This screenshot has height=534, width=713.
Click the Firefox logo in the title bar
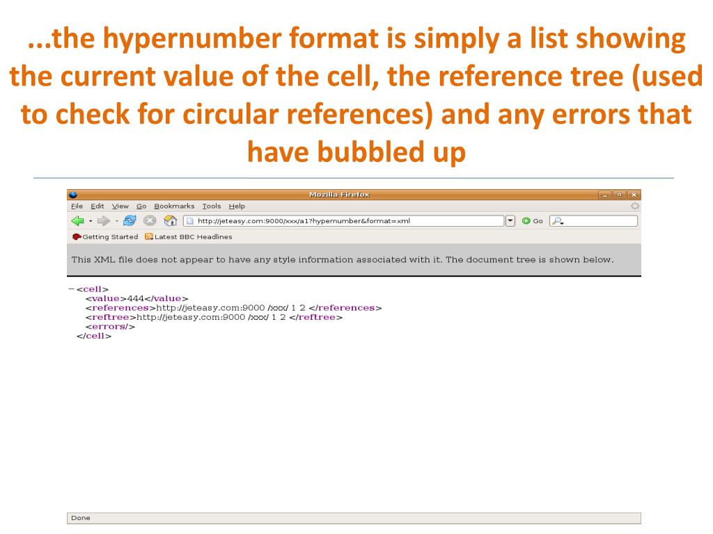coord(72,195)
